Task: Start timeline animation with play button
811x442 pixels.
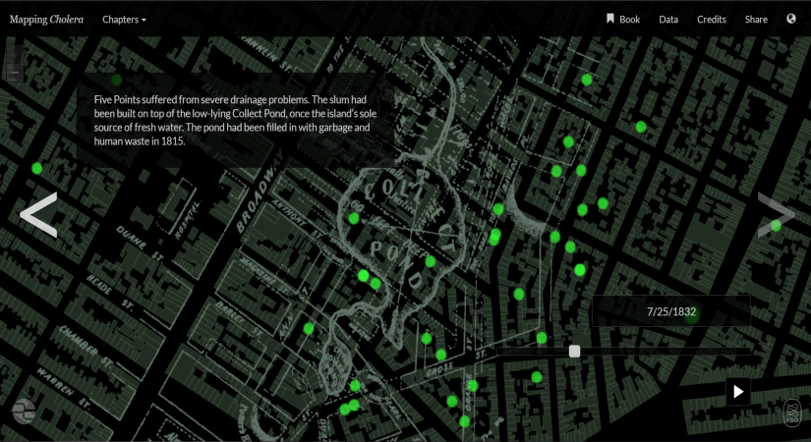Action: [x=738, y=392]
